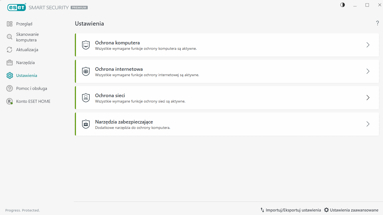This screenshot has height=215, width=383.
Task: Click the advanced settings gear icon
Action: tap(326, 210)
